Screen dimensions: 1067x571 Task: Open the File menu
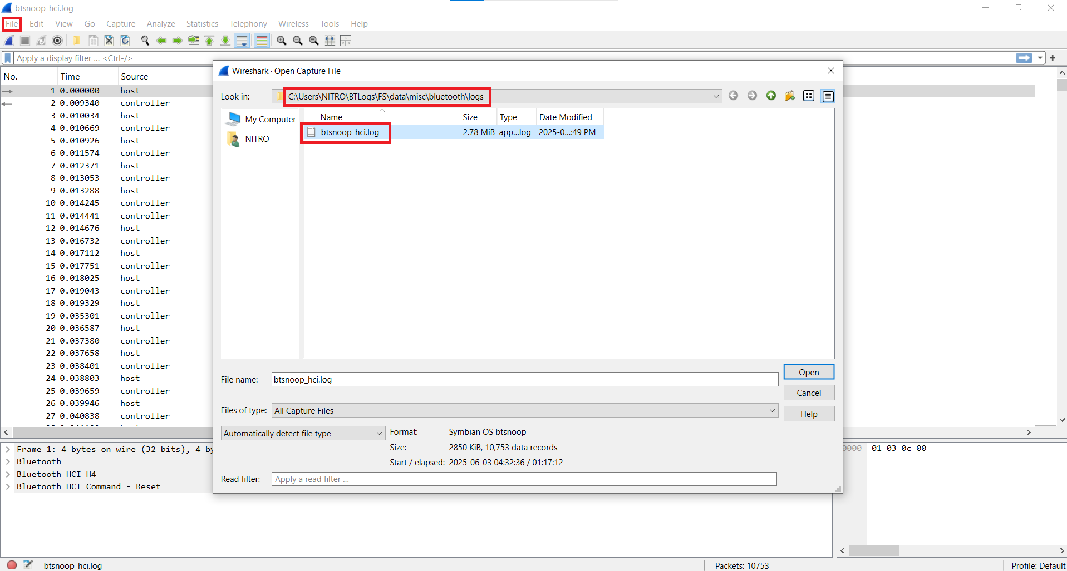[12, 24]
